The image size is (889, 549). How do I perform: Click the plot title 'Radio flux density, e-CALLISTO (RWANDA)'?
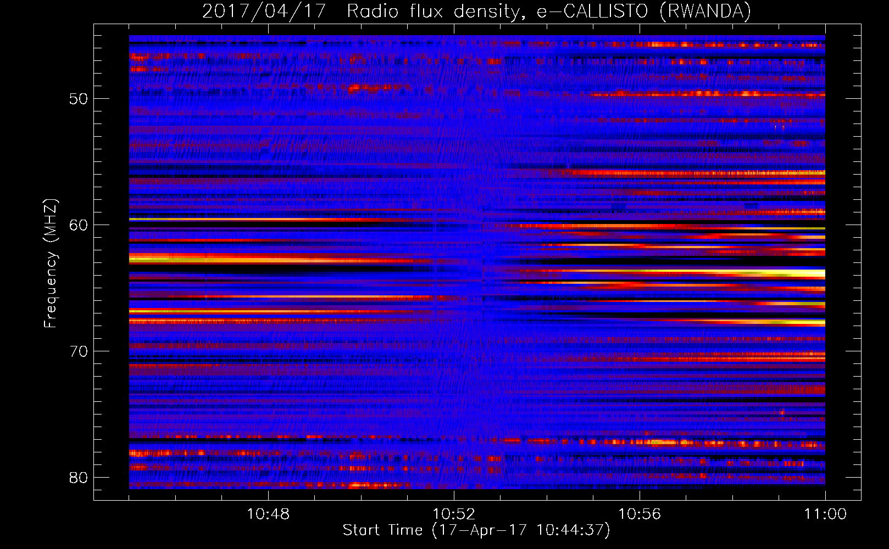(549, 11)
